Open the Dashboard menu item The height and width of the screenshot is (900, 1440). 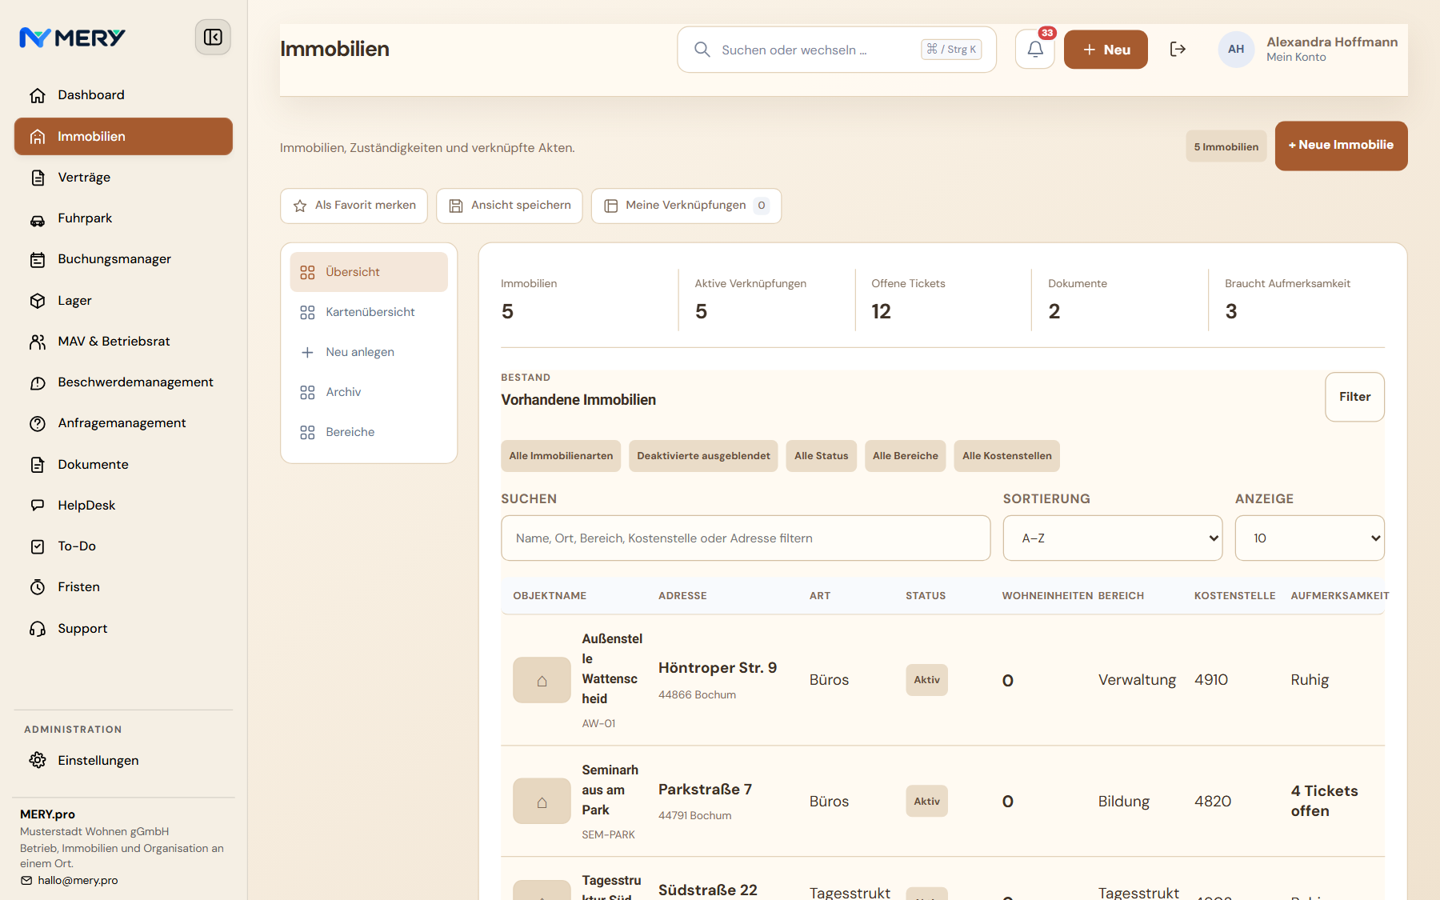click(x=123, y=95)
